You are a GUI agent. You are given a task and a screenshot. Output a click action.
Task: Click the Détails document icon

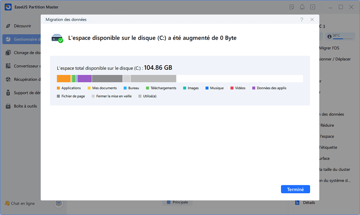[297, 203]
